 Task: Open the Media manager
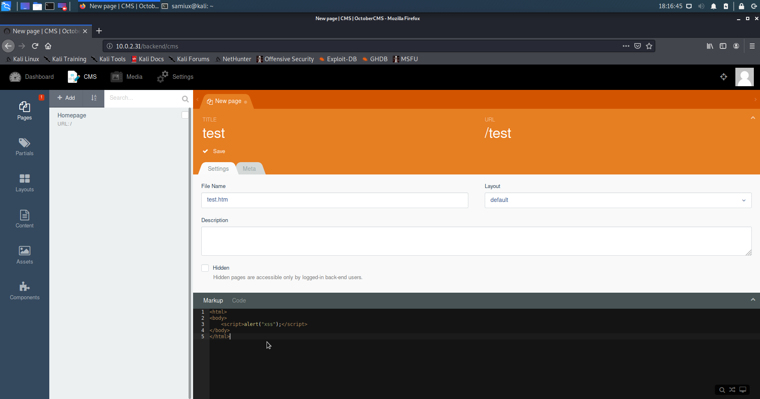click(x=127, y=77)
